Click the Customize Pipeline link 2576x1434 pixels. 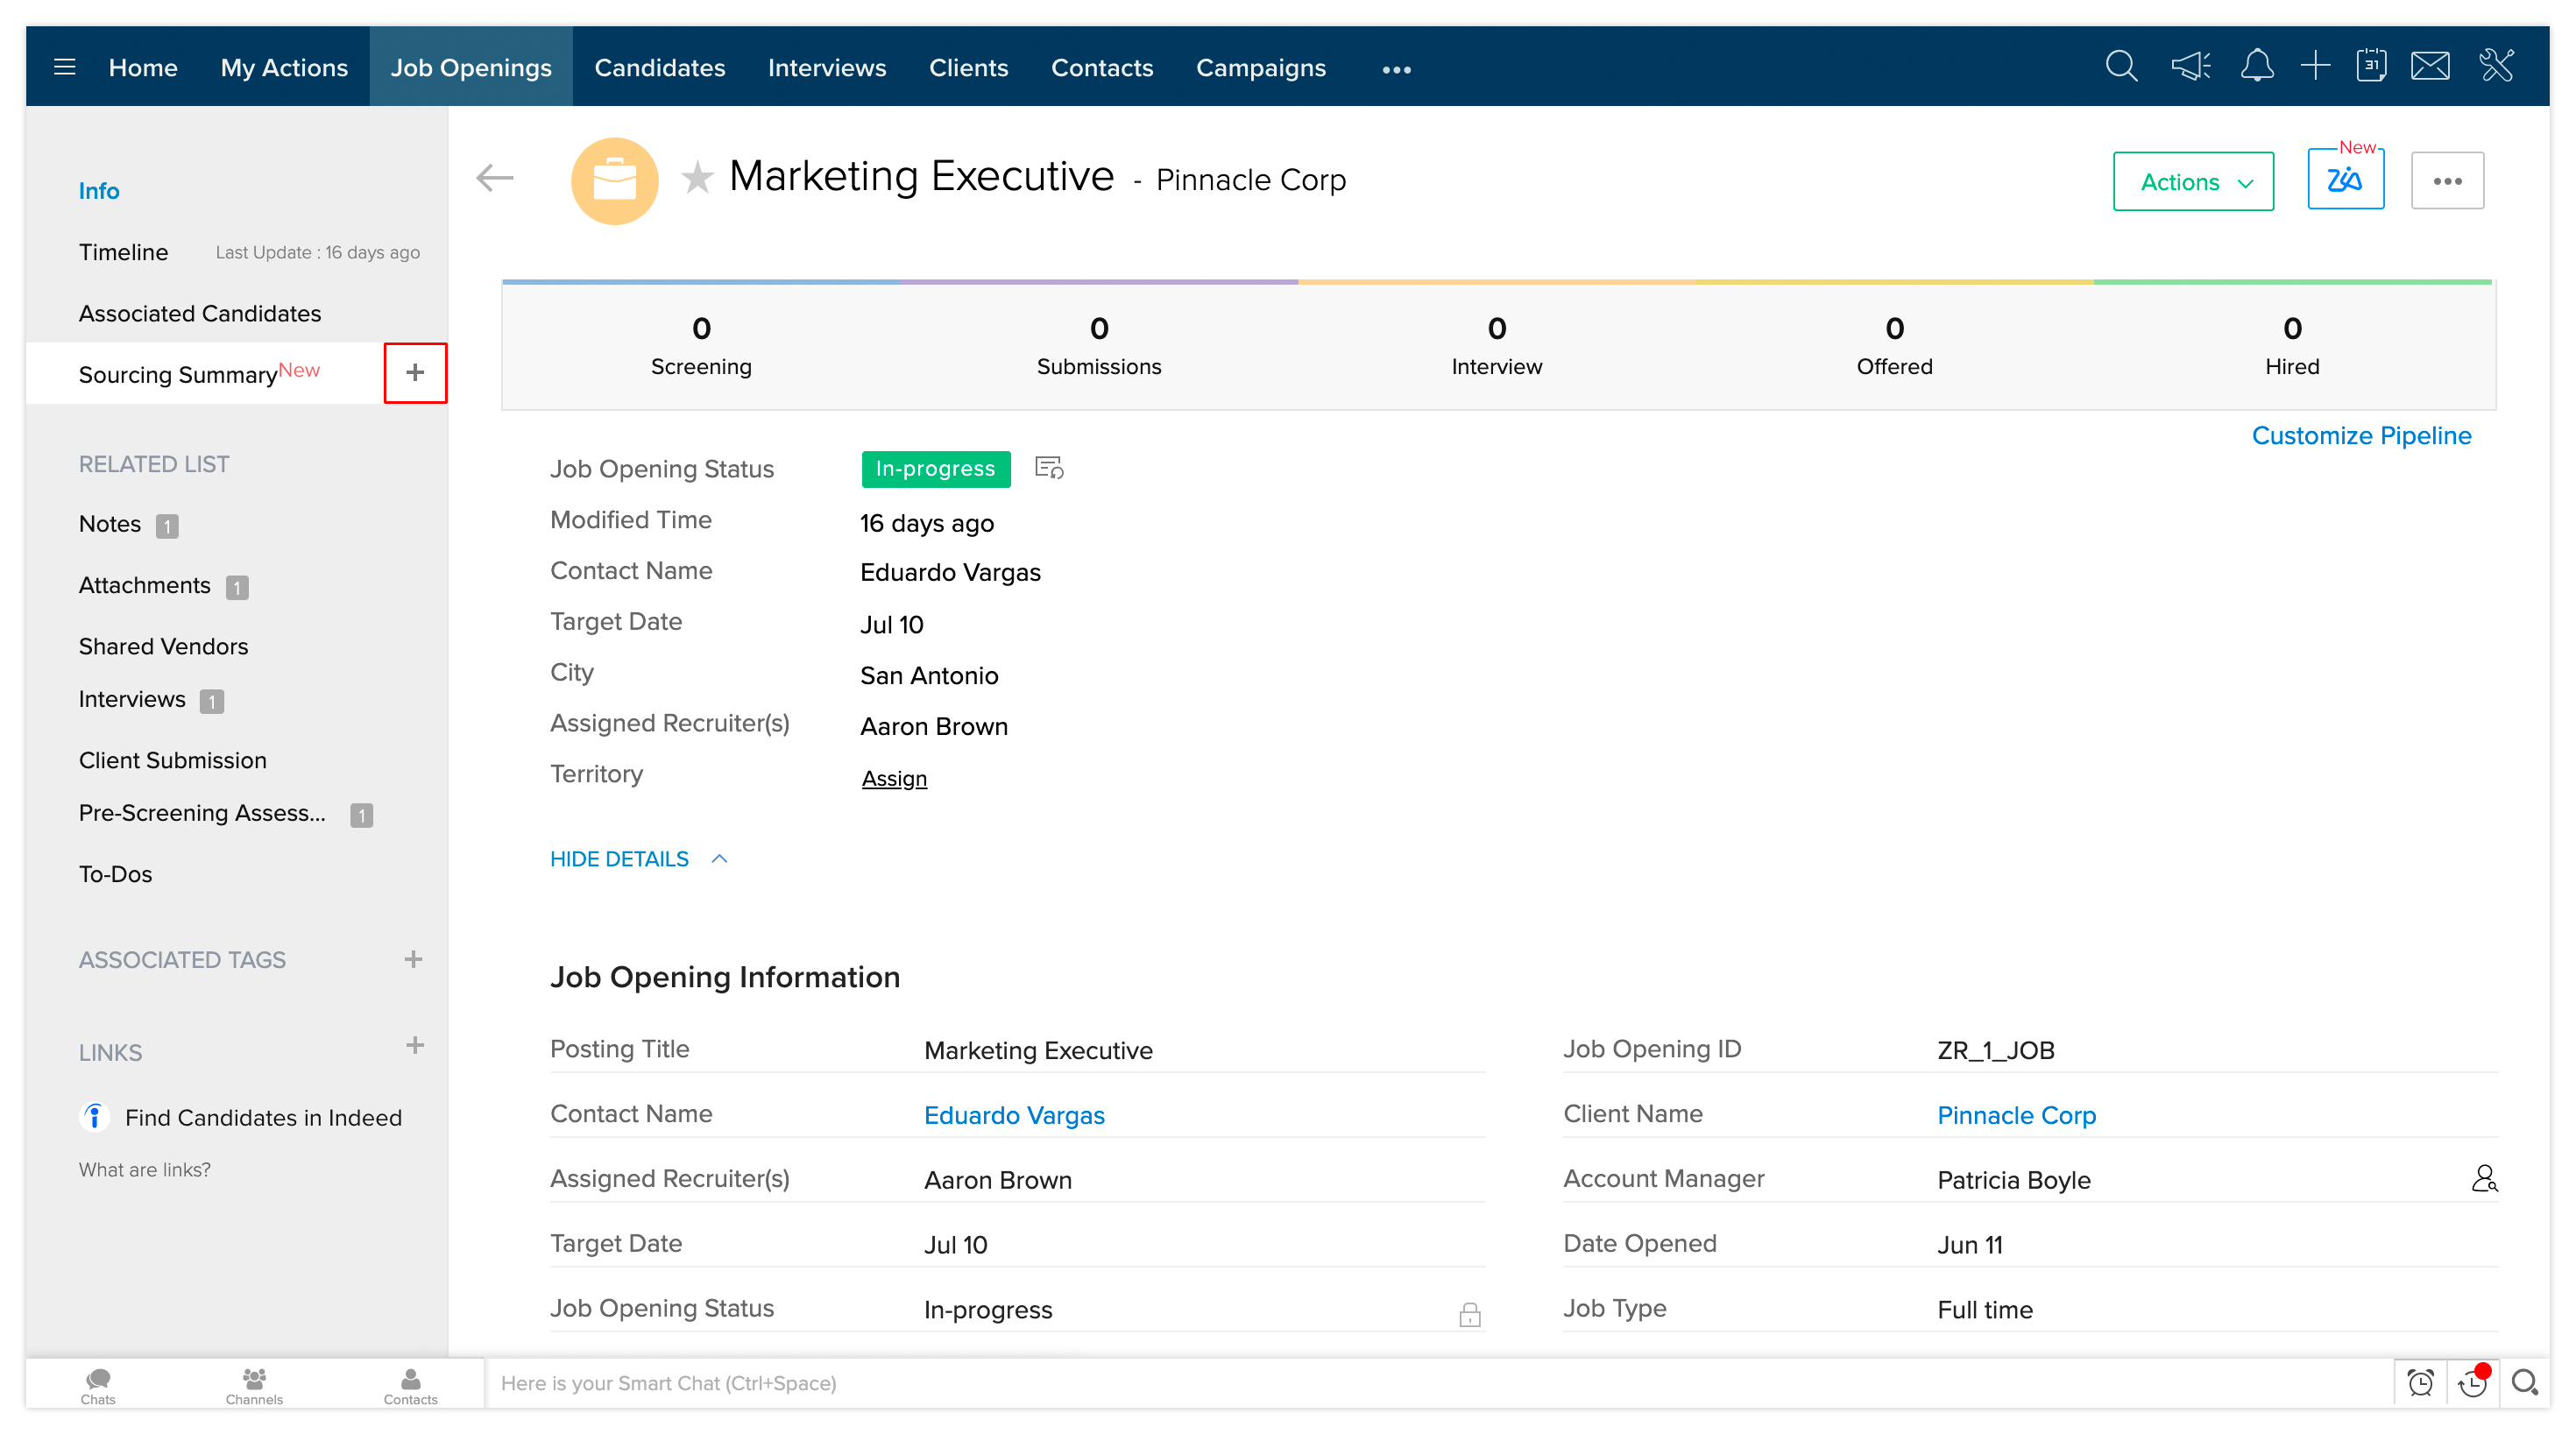(2361, 435)
